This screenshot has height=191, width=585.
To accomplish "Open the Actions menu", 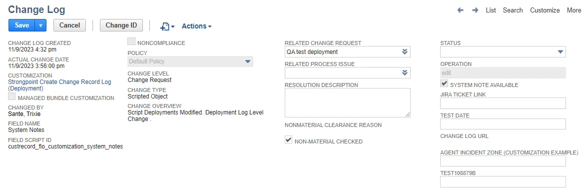I will coord(197,26).
